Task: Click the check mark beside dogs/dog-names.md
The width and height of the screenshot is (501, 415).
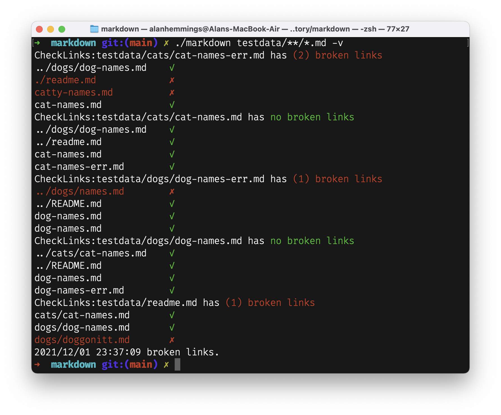Action: (x=172, y=328)
